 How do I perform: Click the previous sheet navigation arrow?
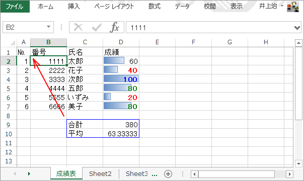click(x=15, y=173)
